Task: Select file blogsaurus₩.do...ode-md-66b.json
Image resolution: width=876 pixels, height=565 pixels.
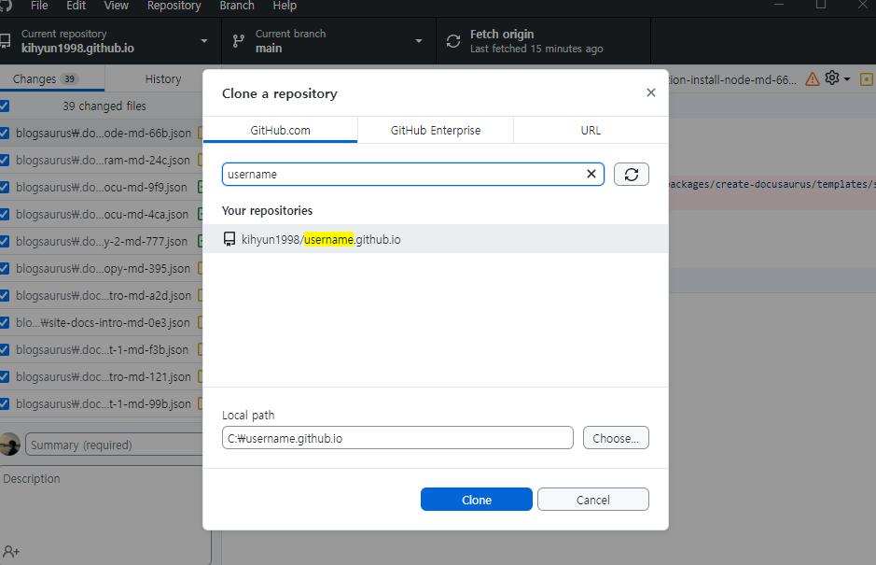Action: (104, 134)
